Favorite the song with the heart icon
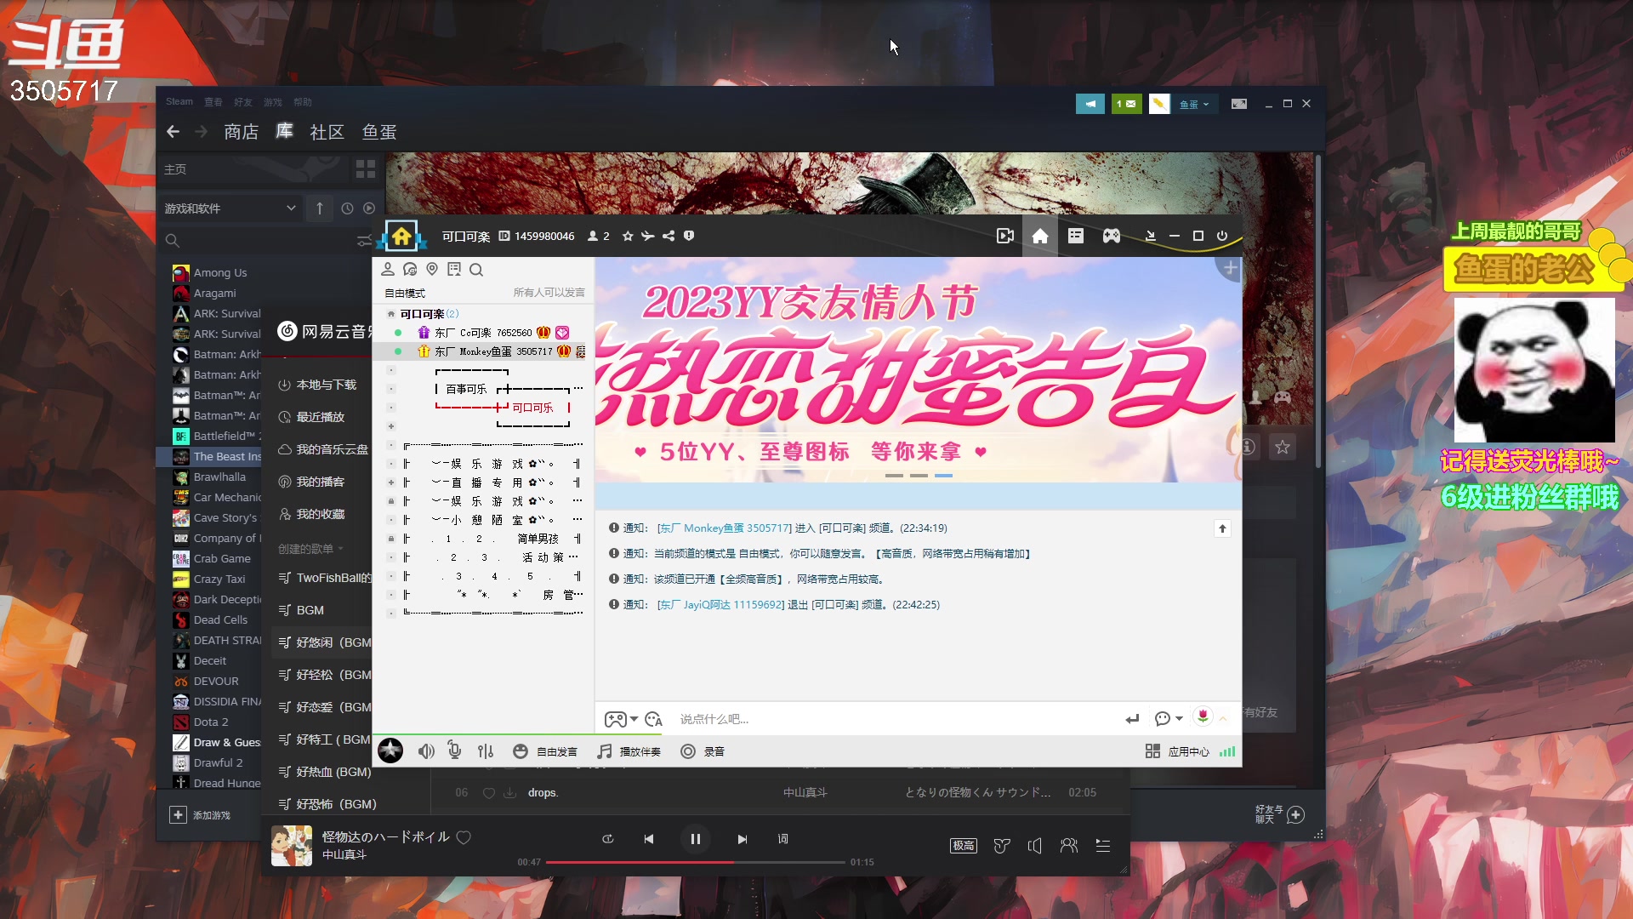Image resolution: width=1633 pixels, height=919 pixels. 464,838
